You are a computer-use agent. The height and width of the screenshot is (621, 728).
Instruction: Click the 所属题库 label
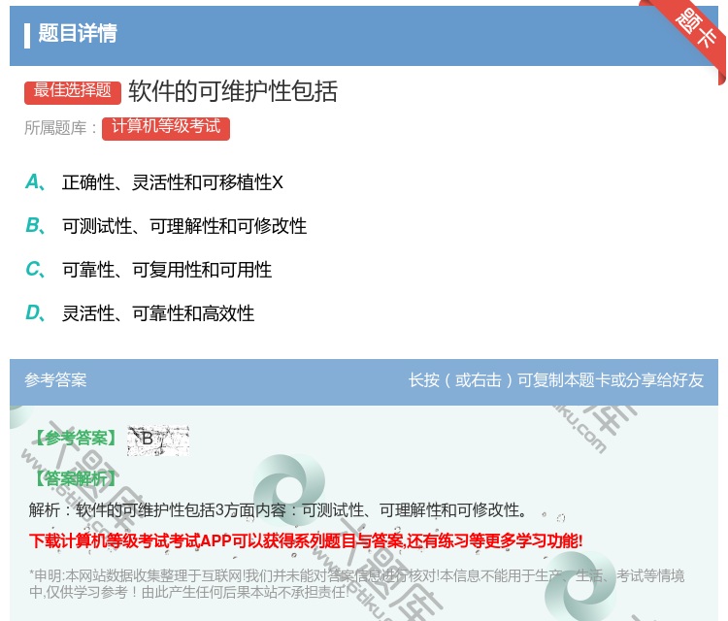coord(60,128)
